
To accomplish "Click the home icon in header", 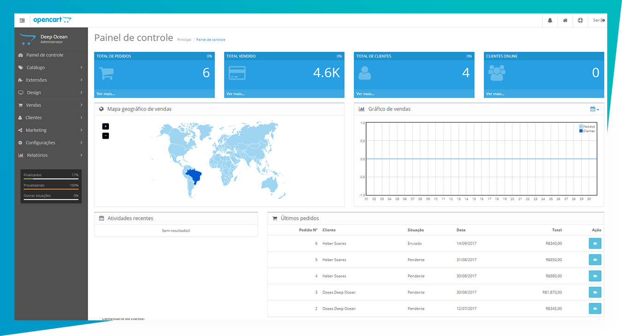I will pyautogui.click(x=565, y=20).
